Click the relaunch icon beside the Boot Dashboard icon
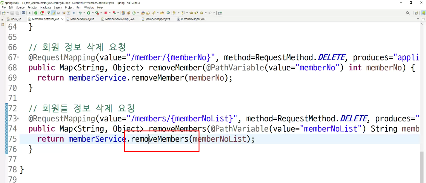The width and height of the screenshot is (426, 183). pos(42,13)
